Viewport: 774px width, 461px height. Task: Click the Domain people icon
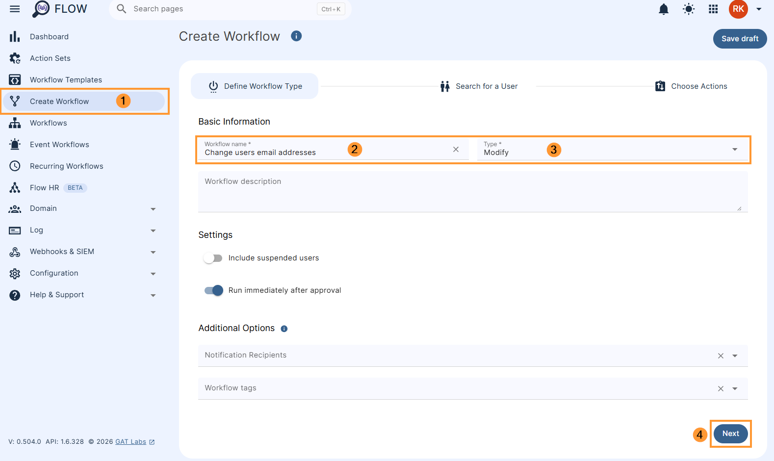(15, 209)
